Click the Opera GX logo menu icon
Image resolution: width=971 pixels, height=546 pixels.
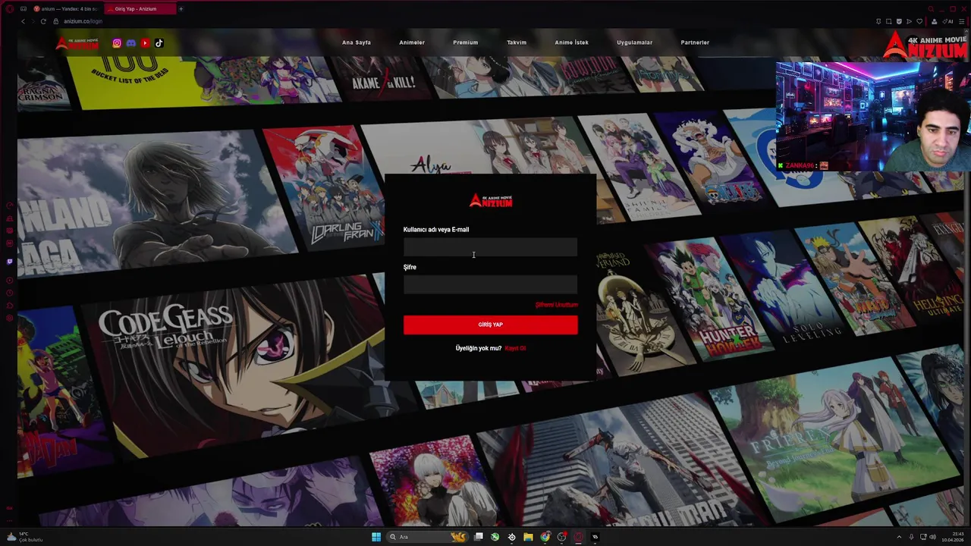coord(10,9)
